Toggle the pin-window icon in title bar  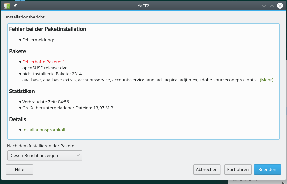coord(15,6)
